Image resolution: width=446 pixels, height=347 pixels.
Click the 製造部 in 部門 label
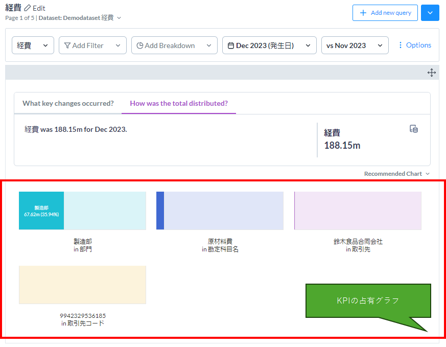83,245
